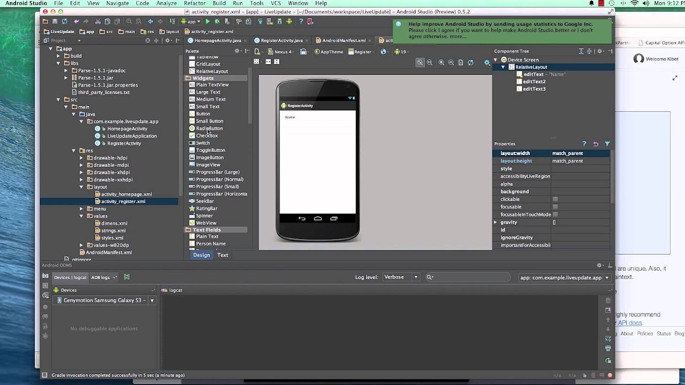Refresh the layout preview
The height and width of the screenshot is (385, 685).
pos(470,63)
